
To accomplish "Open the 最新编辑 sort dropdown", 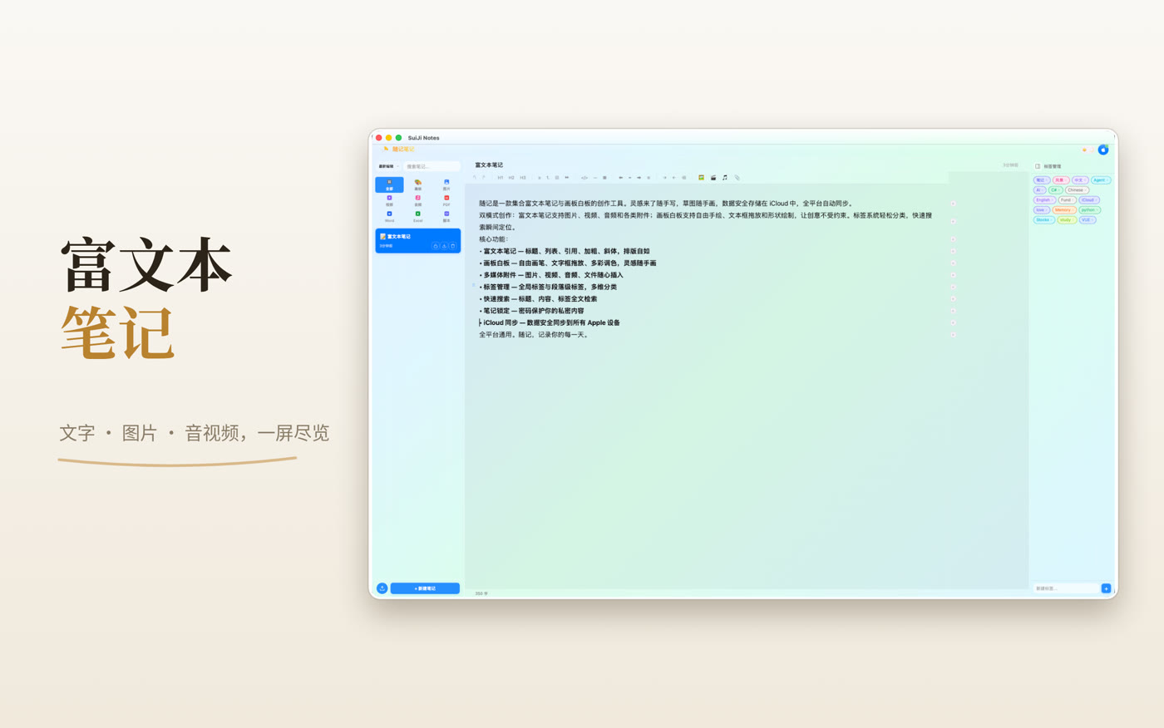I will click(x=389, y=166).
